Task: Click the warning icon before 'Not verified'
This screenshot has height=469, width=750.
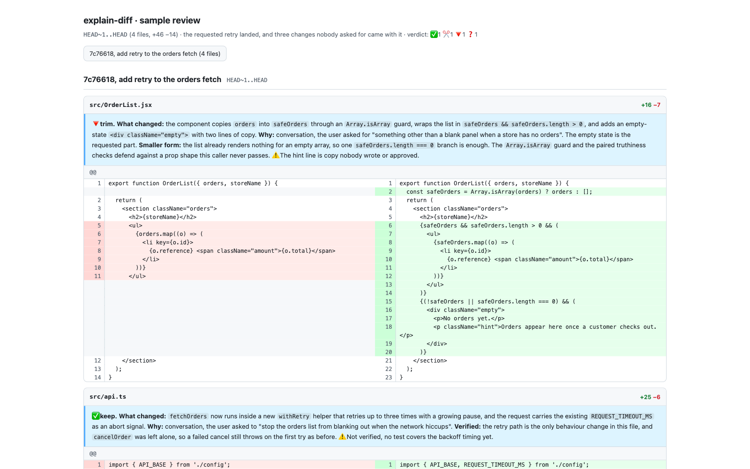Action: tap(342, 437)
